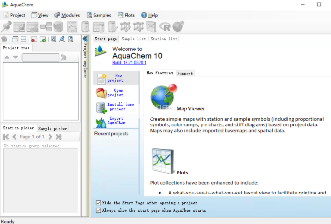This screenshot has width=331, height=224.
Task: Uncheck Always show the start page option
Action: click(99, 210)
